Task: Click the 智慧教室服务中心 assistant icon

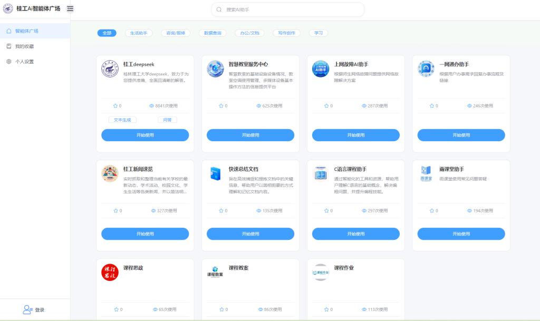Action: coord(215,69)
